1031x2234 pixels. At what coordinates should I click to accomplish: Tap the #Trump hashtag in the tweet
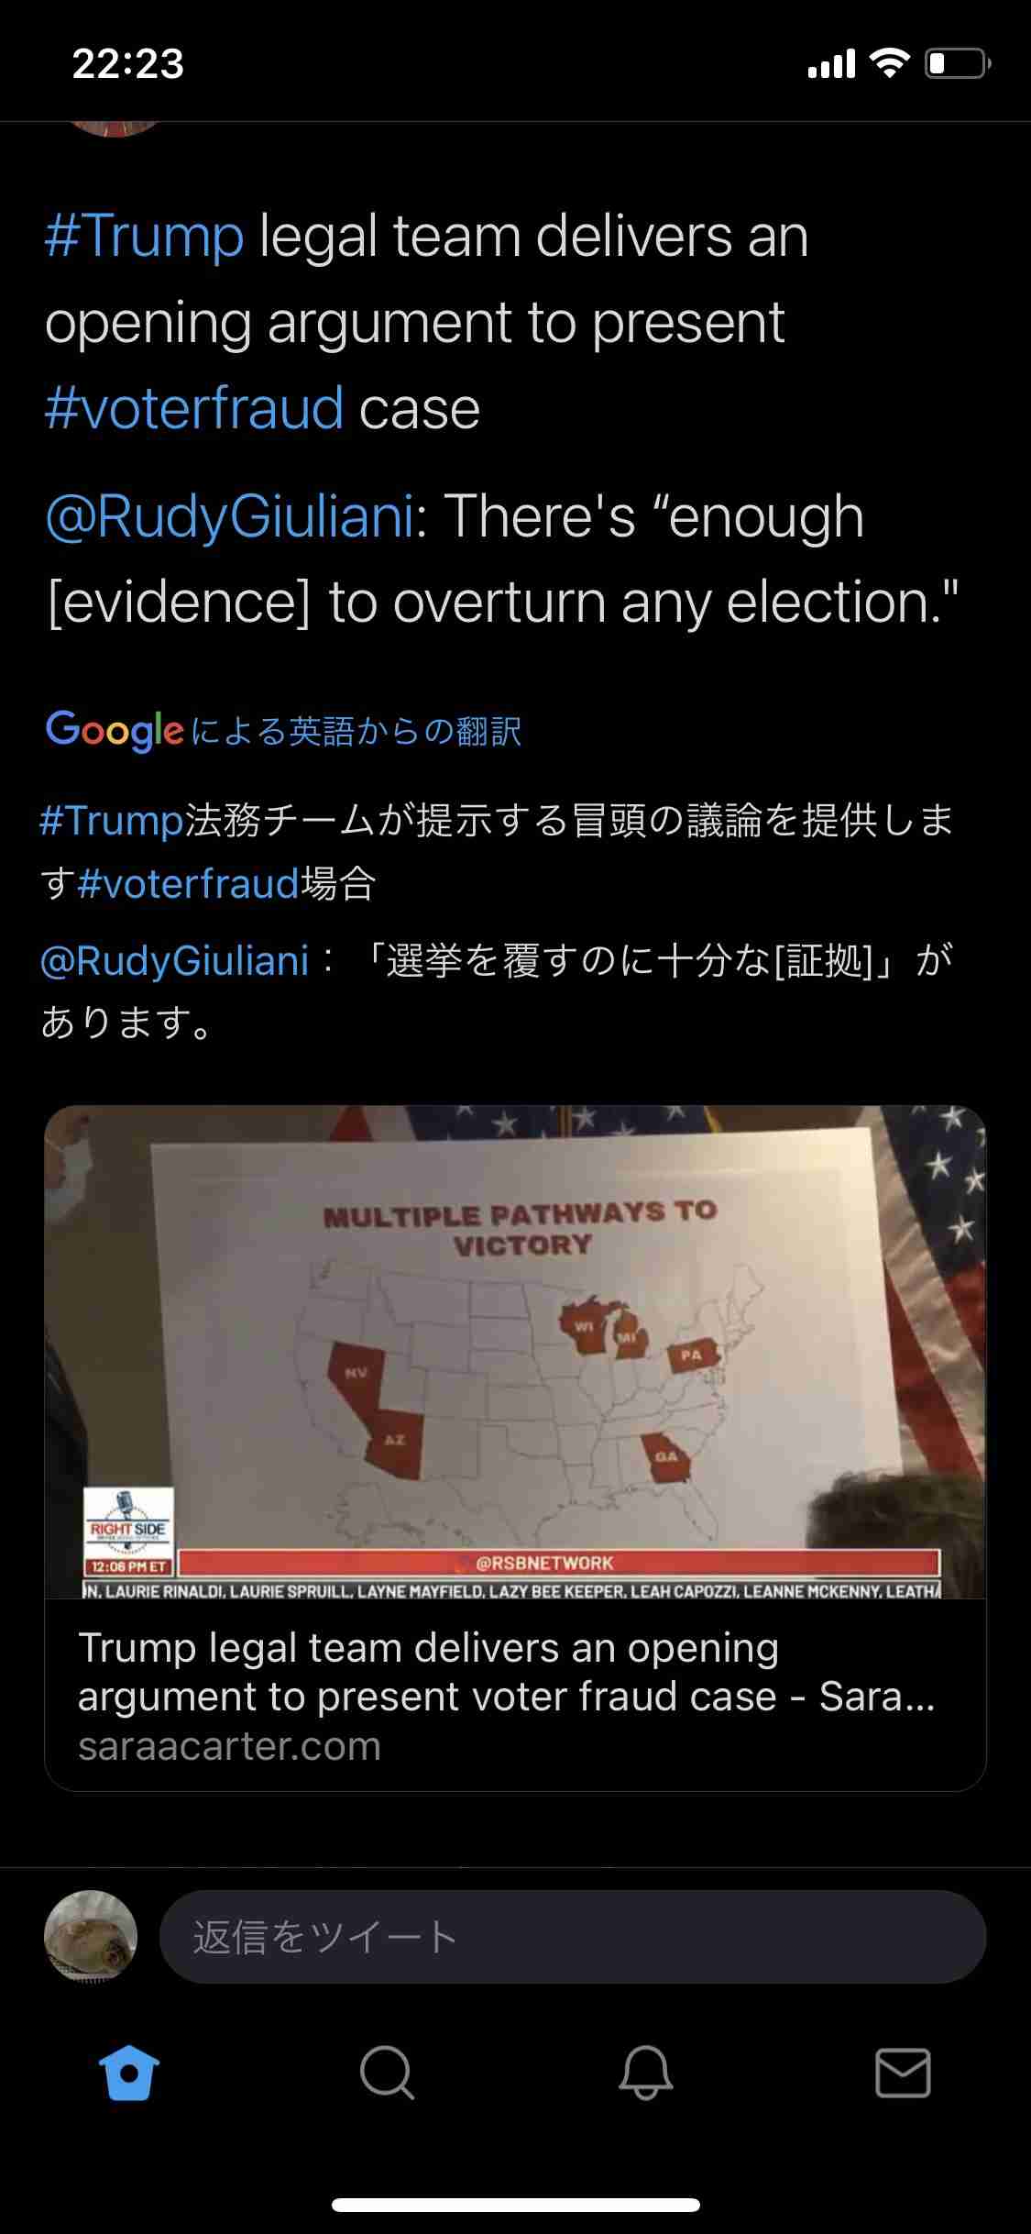(x=145, y=237)
